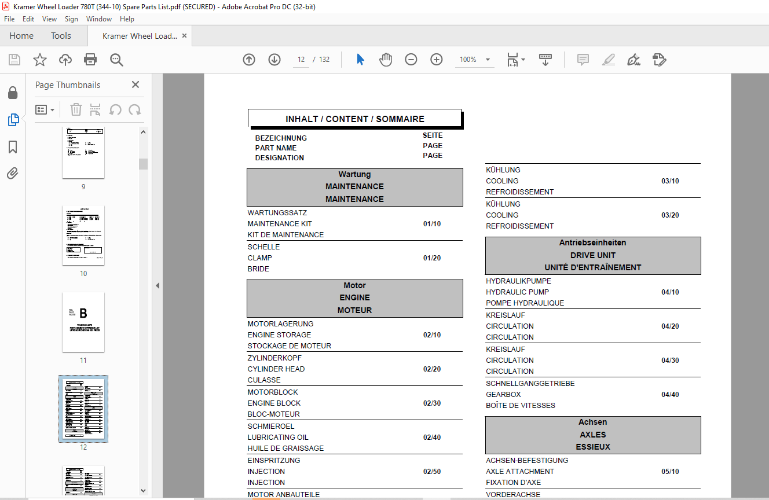Click page reference 04/10

(x=670, y=292)
